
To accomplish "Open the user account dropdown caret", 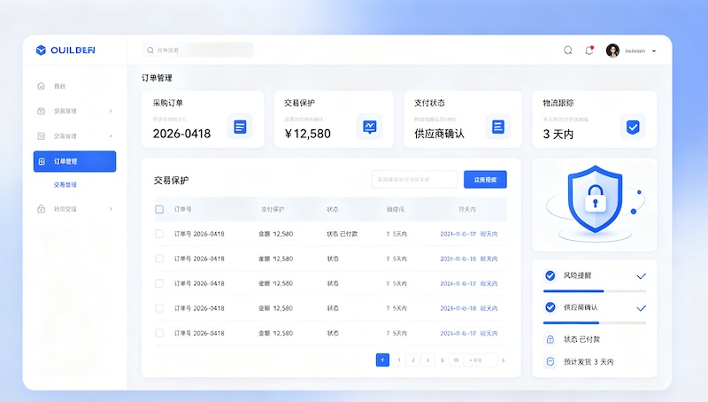I will [x=654, y=51].
